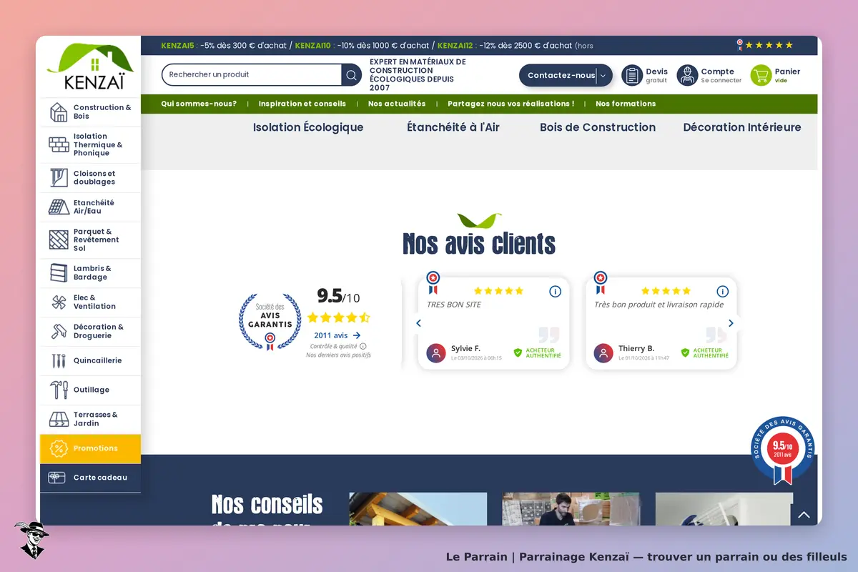
Task: Click the info icon on Thierry B. review
Action: click(x=723, y=292)
